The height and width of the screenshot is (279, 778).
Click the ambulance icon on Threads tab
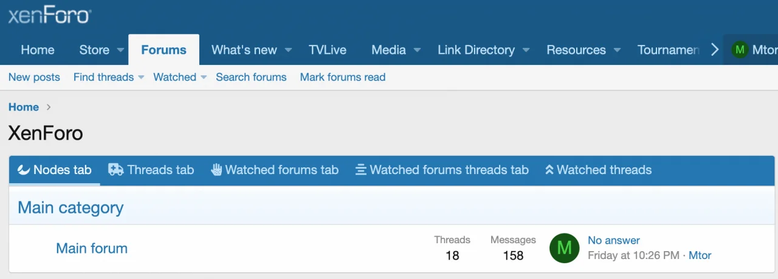click(115, 170)
